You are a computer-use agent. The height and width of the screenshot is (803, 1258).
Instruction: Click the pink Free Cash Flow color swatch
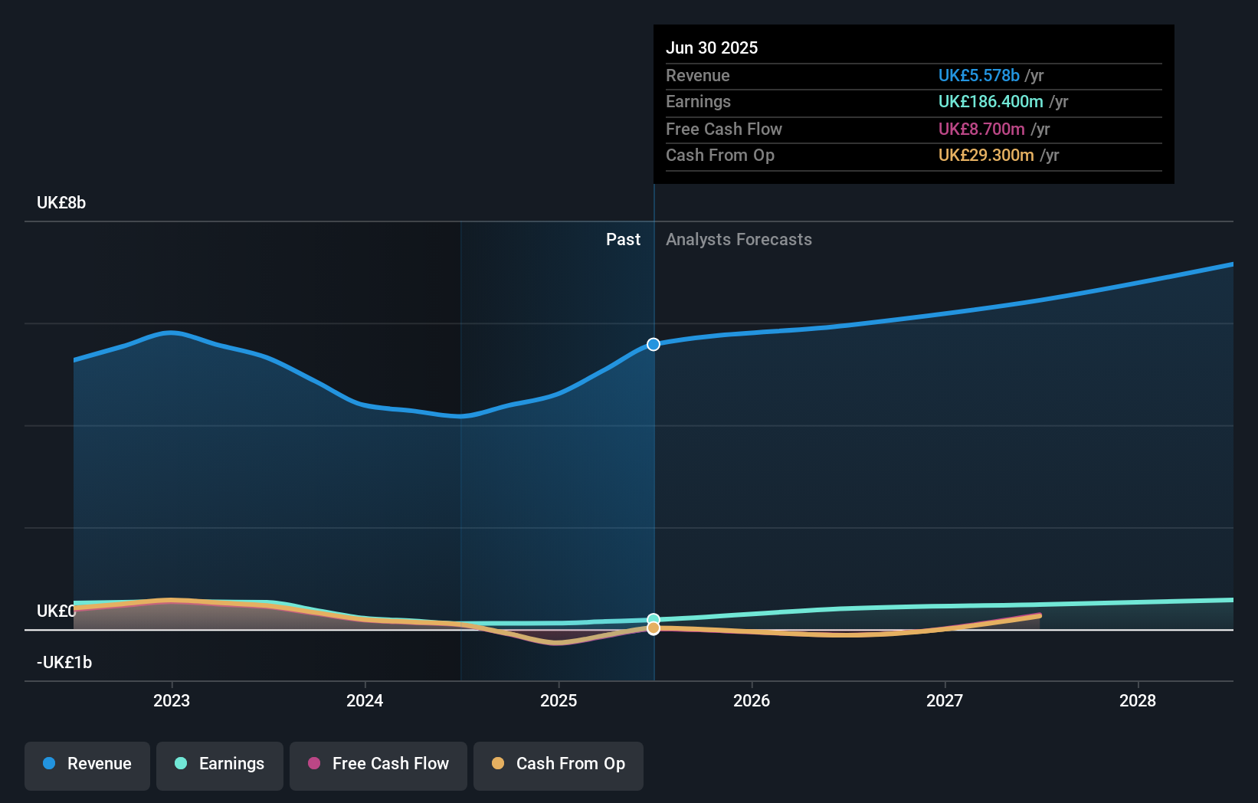[314, 764]
